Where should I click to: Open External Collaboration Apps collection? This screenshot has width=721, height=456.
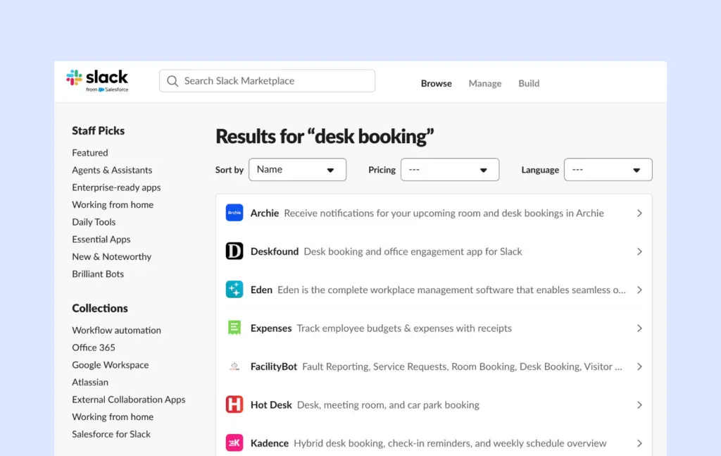pos(128,400)
